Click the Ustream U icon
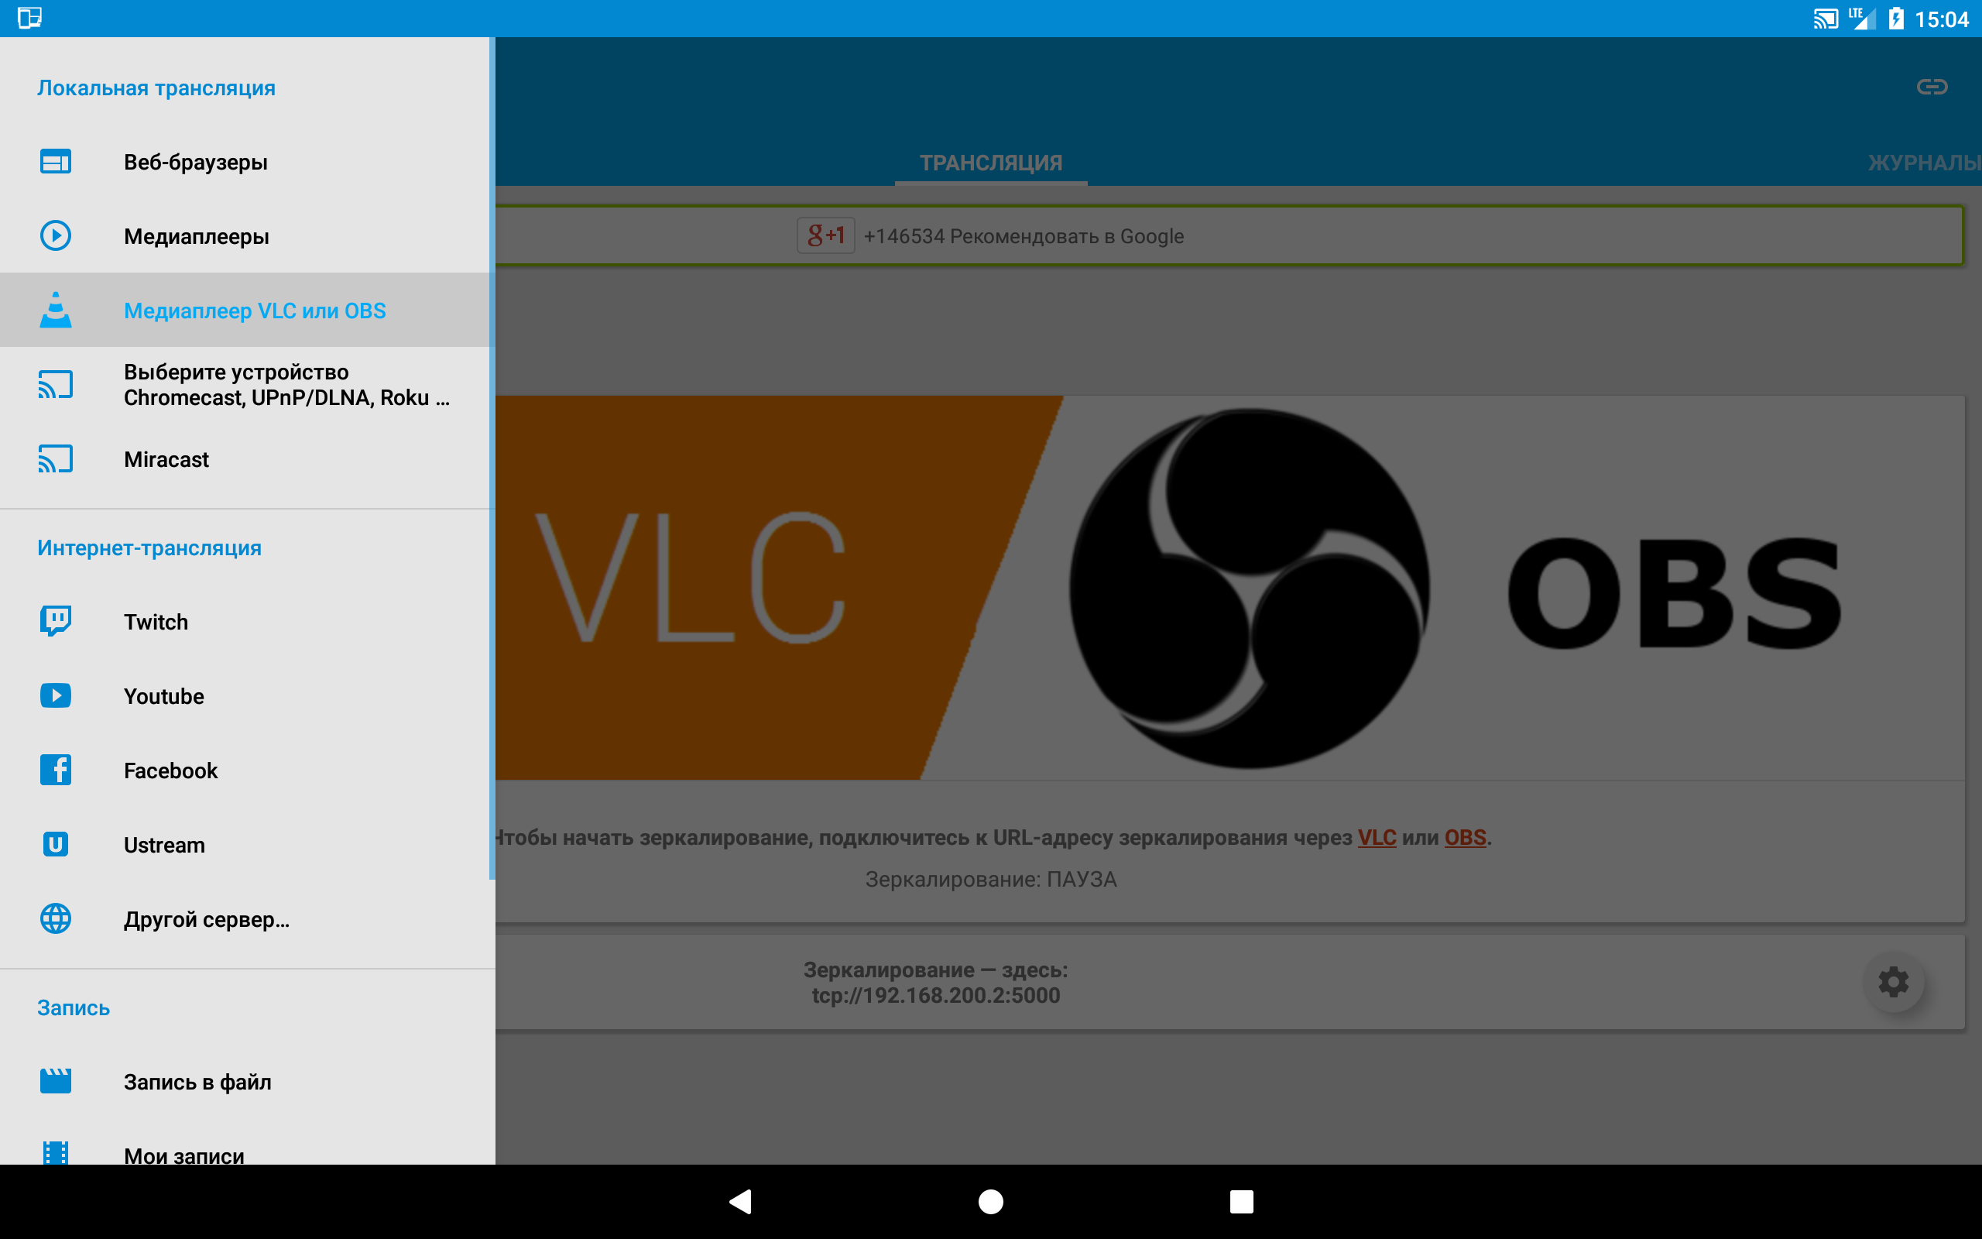Screen dimensions: 1982x1239 [56, 844]
